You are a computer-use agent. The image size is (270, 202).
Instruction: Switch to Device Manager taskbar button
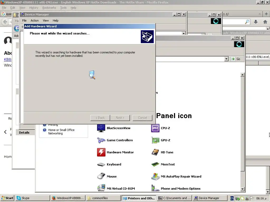[210, 198]
